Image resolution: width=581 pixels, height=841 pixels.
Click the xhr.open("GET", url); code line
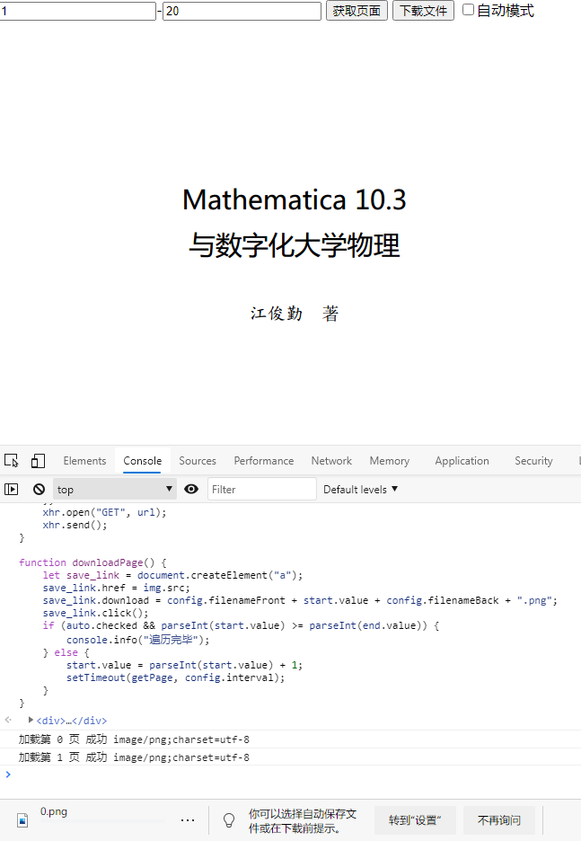(x=104, y=512)
